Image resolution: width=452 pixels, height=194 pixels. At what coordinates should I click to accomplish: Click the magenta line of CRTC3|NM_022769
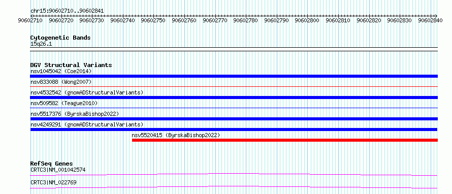pyautogui.click(x=234, y=187)
